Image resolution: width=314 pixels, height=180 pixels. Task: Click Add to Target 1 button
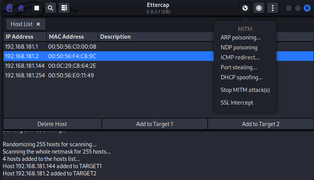pos(155,124)
